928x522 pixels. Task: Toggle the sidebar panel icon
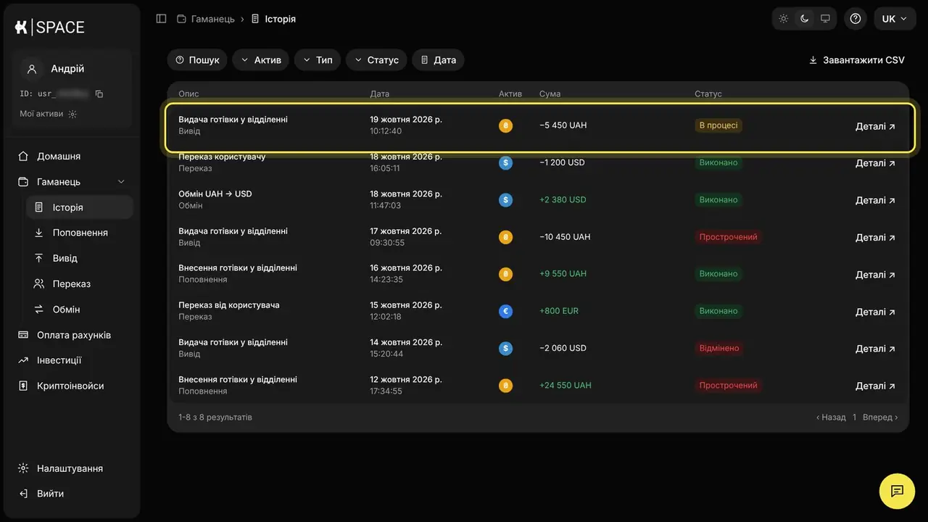click(162, 19)
